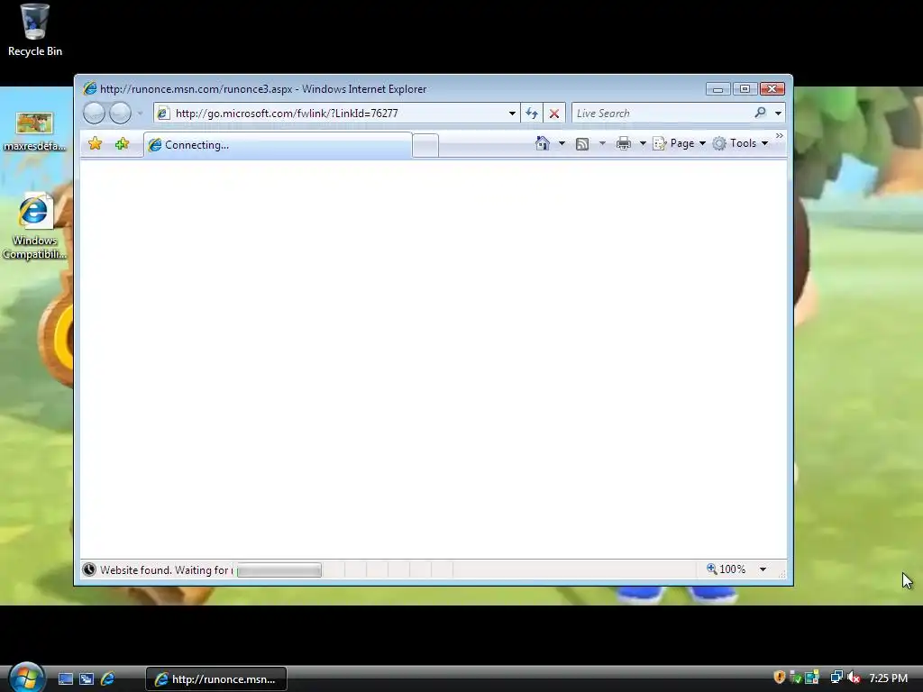Click the window resize grip in status bar
The height and width of the screenshot is (692, 923).
[781, 574]
